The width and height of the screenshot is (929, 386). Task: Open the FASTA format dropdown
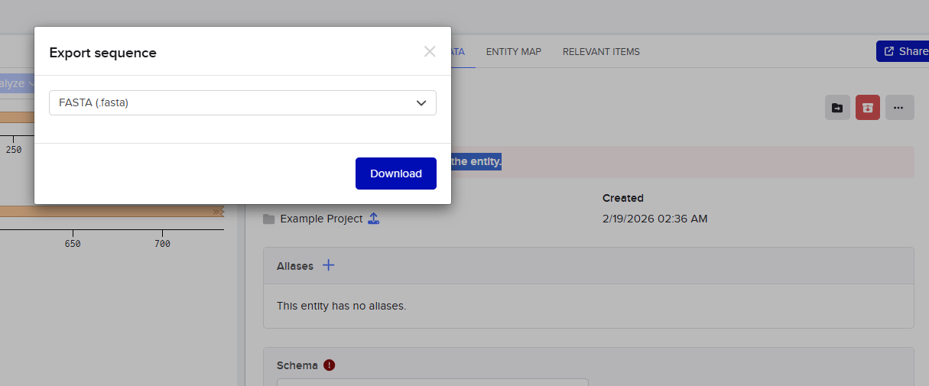[x=242, y=103]
